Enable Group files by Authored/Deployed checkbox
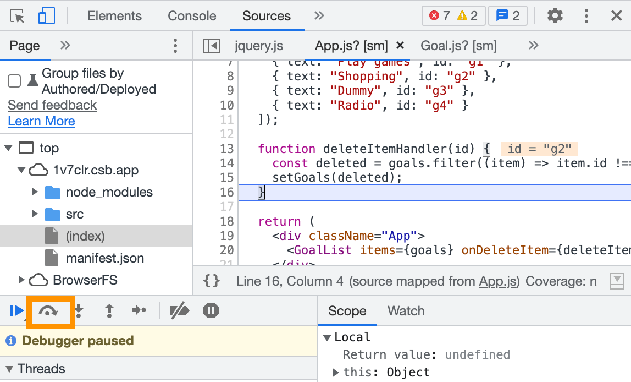This screenshot has height=382, width=631. click(x=14, y=81)
